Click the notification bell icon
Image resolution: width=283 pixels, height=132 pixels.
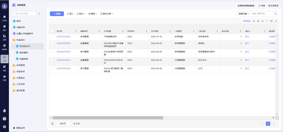[x=4, y=111]
